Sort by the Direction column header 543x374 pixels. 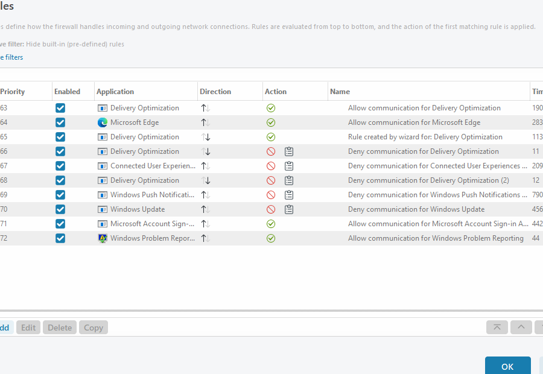point(230,92)
